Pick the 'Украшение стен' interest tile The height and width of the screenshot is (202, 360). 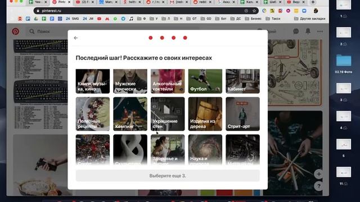[x=168, y=114]
